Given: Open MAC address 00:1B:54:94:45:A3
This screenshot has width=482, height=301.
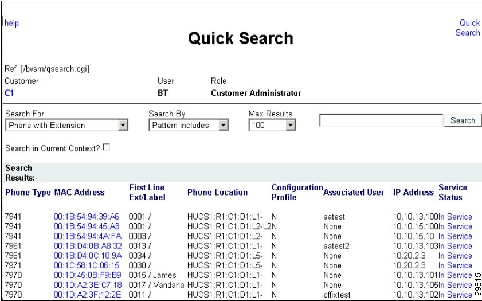Looking at the screenshot, I should (87, 226).
